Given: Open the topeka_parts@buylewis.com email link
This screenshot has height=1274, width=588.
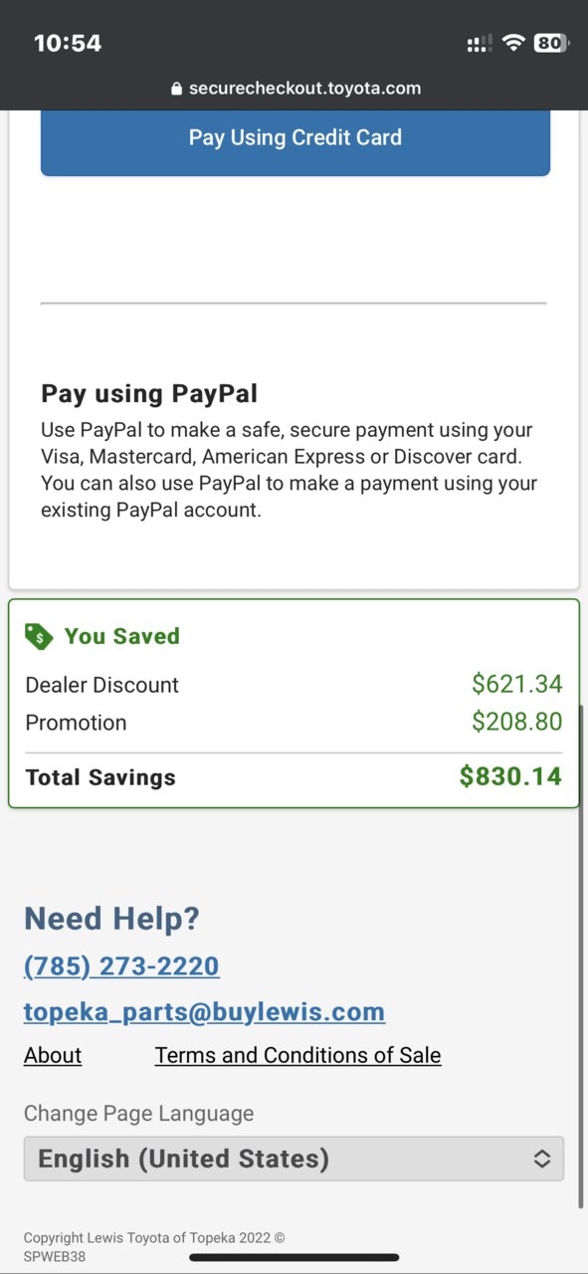Looking at the screenshot, I should [x=204, y=1012].
